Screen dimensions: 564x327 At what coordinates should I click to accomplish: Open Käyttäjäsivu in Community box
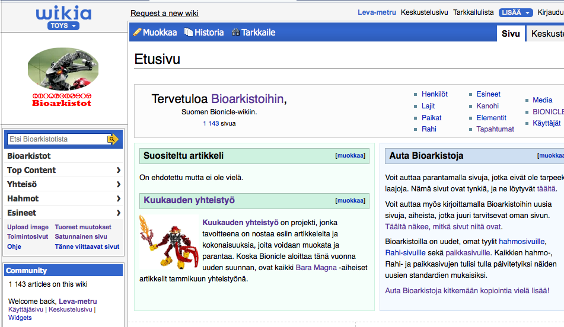tap(26, 309)
